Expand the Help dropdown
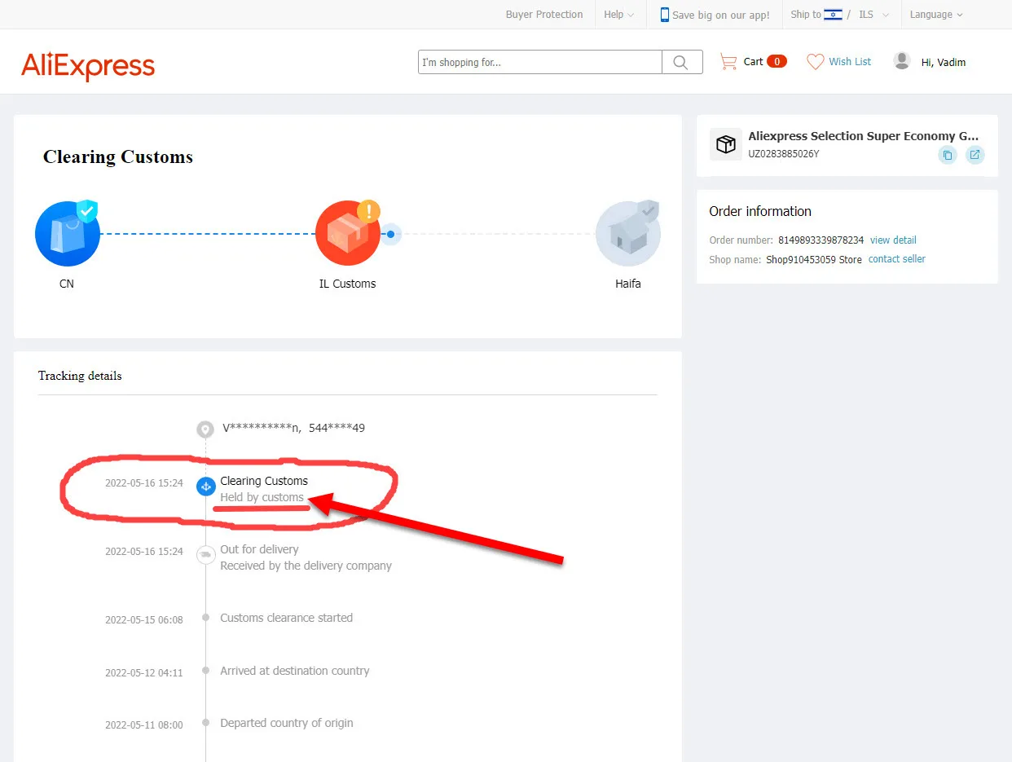 click(x=618, y=15)
